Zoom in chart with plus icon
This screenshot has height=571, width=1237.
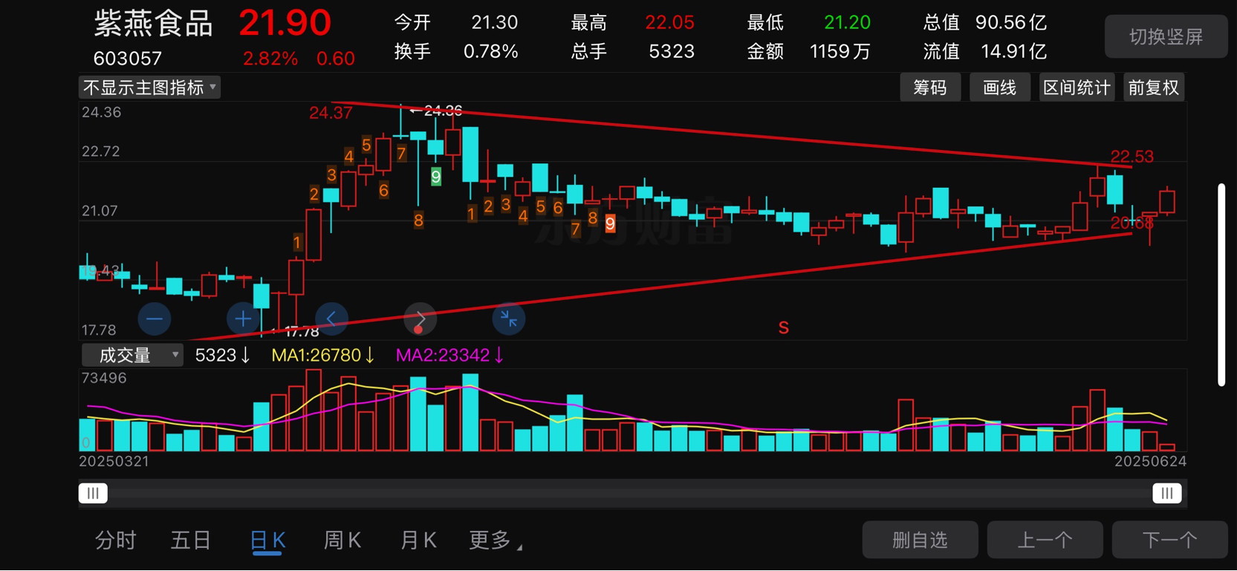click(243, 319)
